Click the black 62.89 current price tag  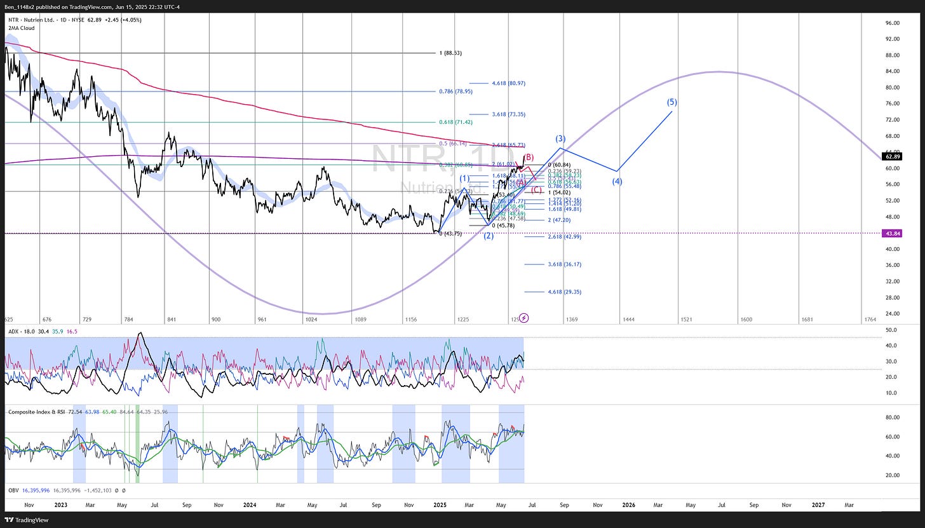click(892, 156)
